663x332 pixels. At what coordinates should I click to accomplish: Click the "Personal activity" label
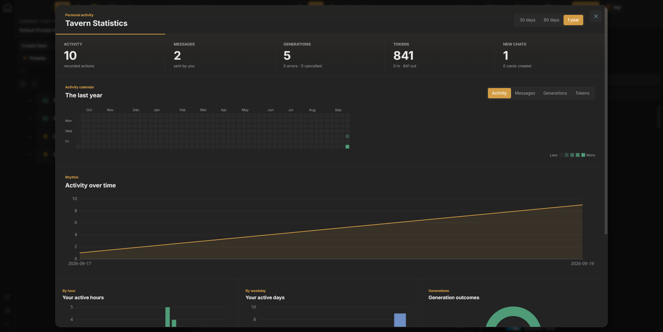pos(79,15)
